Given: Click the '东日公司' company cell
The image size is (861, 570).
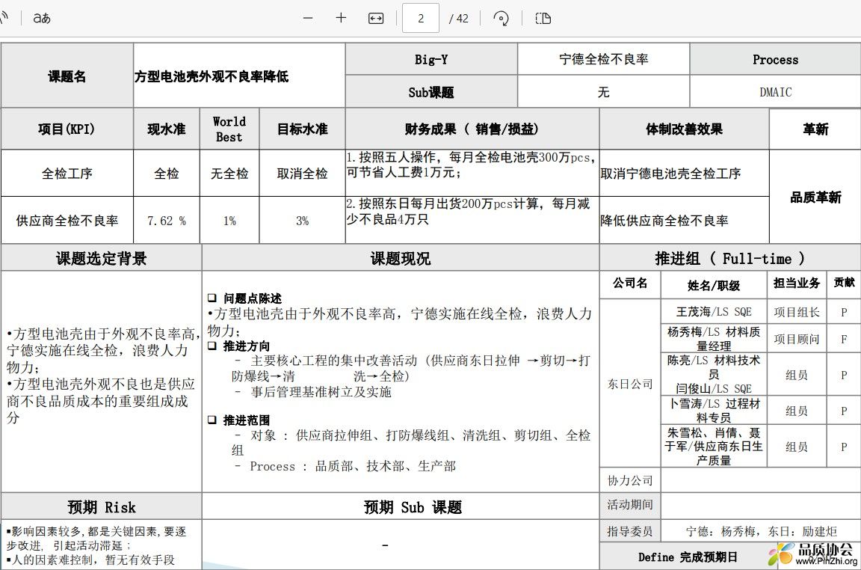Looking at the screenshot, I should [630, 384].
